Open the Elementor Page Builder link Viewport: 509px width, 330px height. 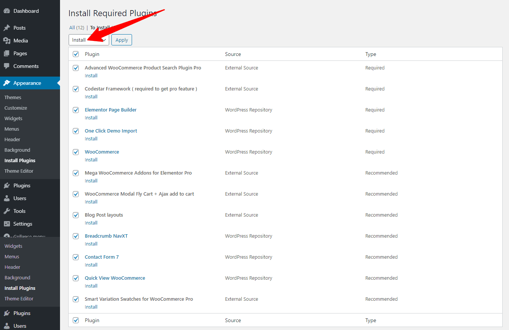(111, 110)
